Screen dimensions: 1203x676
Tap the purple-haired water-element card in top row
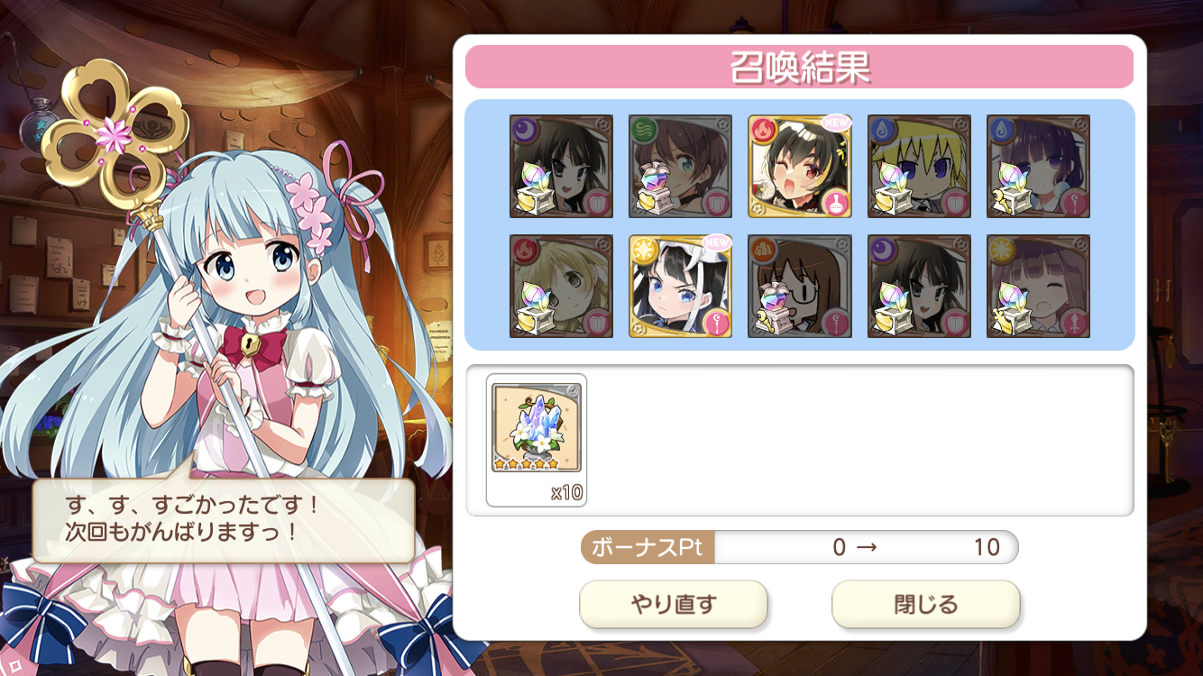[x=1038, y=166]
